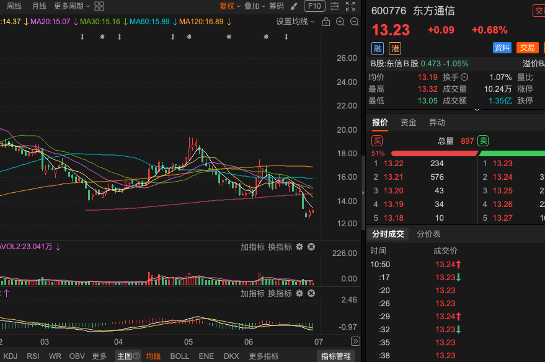Image resolution: width=545 pixels, height=362 pixels.
Task: Open the 设置均线 dropdown
Action: 295,22
